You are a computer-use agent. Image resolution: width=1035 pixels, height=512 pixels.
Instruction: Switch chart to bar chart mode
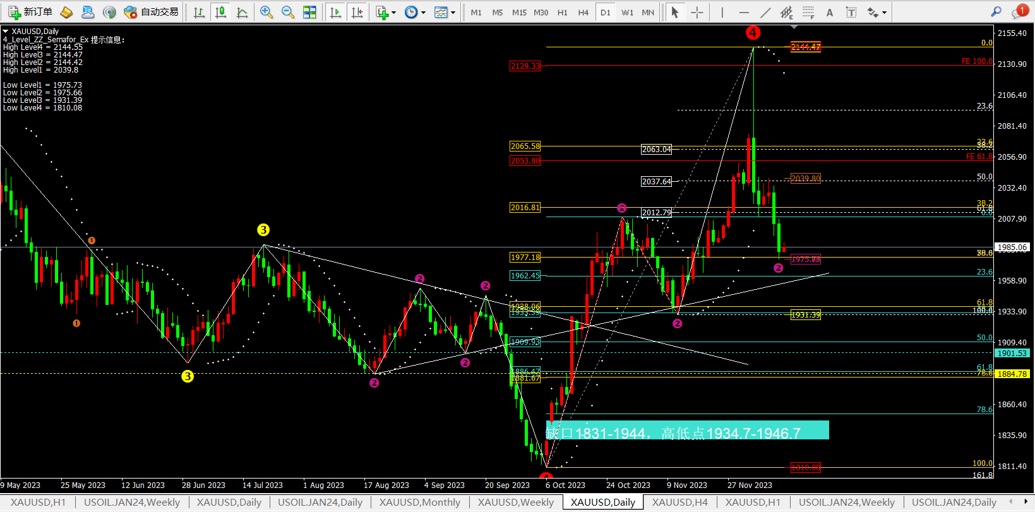[x=199, y=12]
